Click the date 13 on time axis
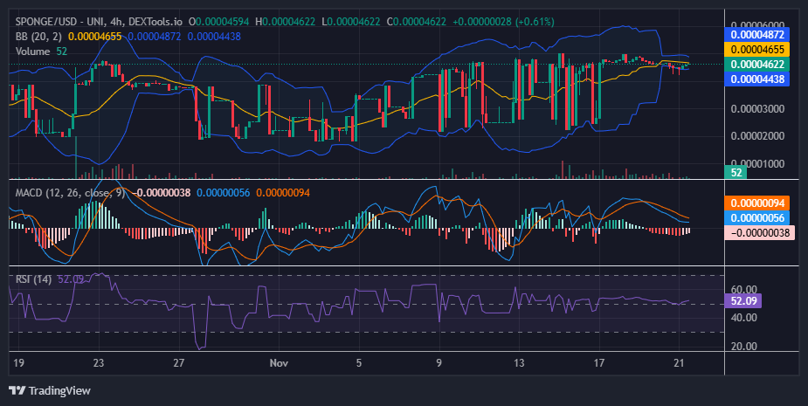This screenshot has width=808, height=406. (519, 362)
